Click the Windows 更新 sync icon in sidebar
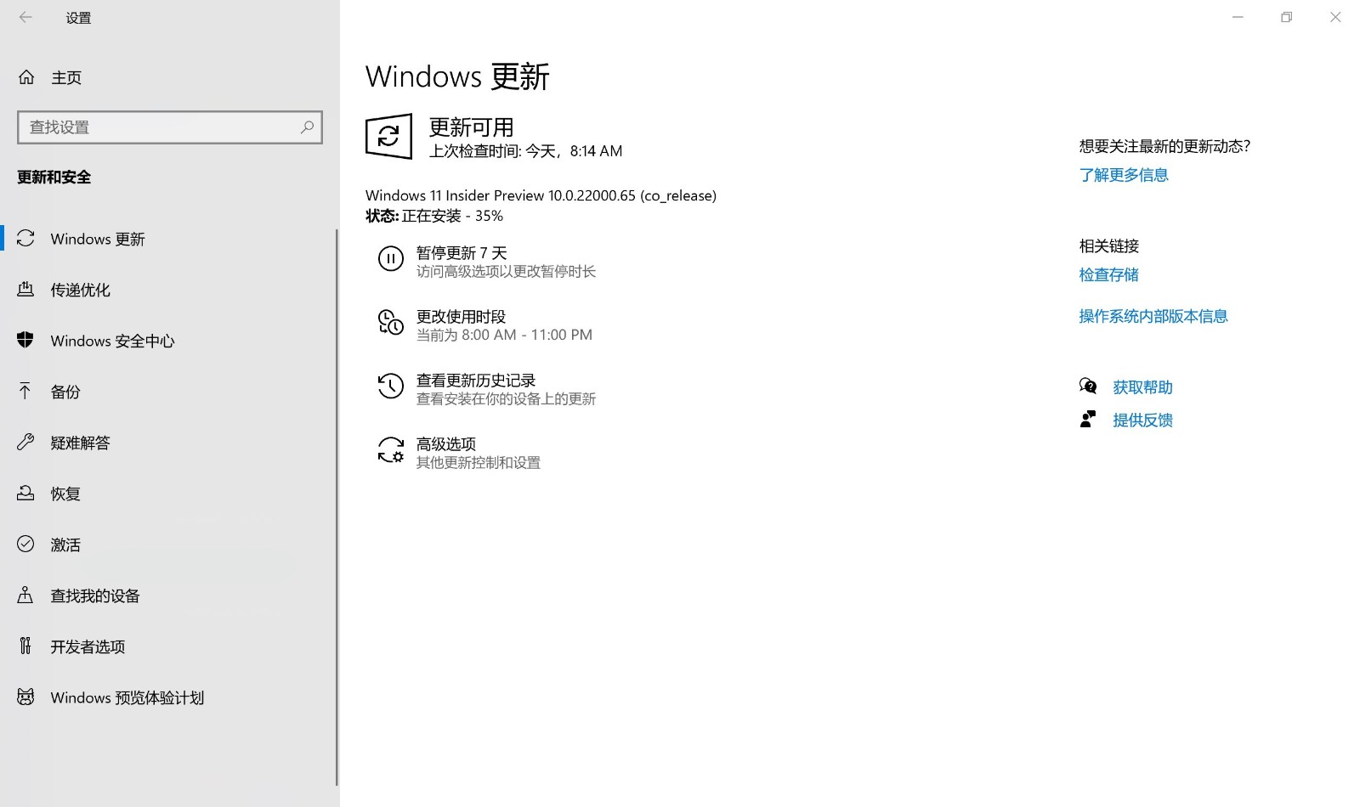 pos(25,239)
